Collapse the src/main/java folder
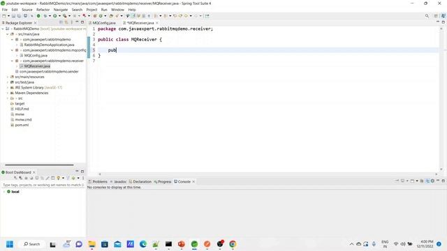The image size is (447, 251). pos(8,34)
